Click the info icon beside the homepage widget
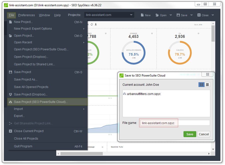 coord(102,147)
